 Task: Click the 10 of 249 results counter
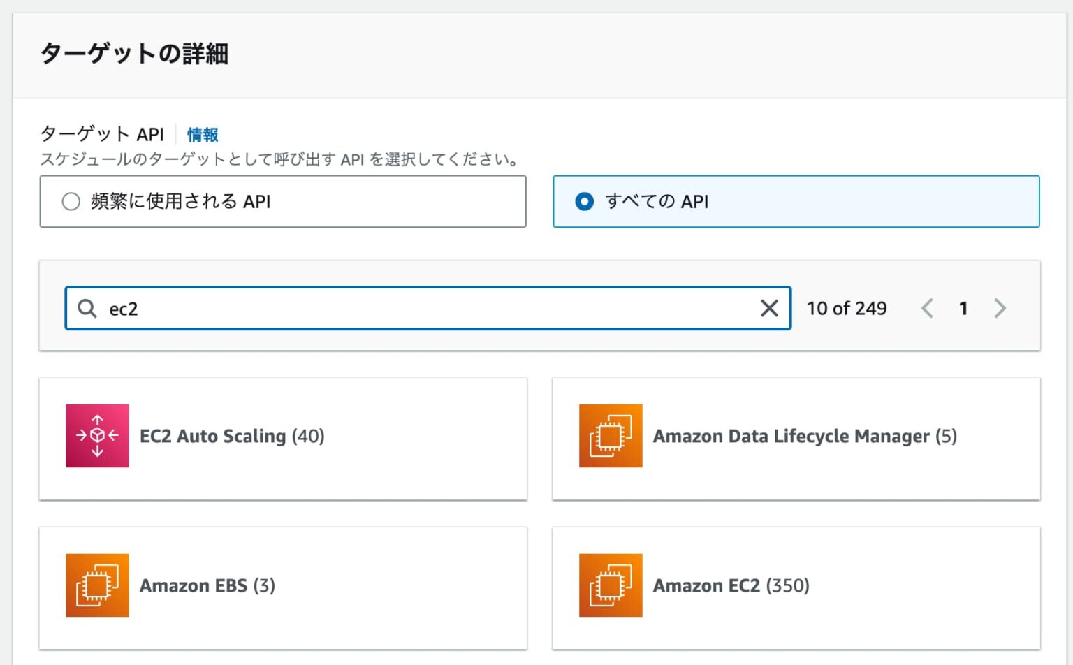coord(847,308)
